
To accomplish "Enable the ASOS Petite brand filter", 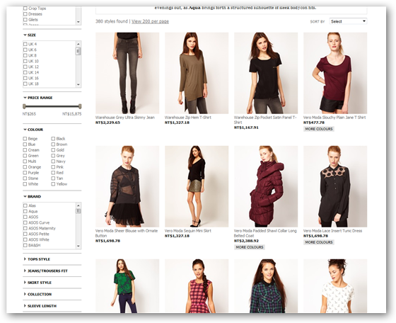I will coord(25,234).
